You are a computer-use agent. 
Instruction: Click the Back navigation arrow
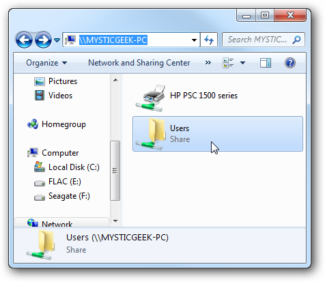pyautogui.click(x=24, y=40)
